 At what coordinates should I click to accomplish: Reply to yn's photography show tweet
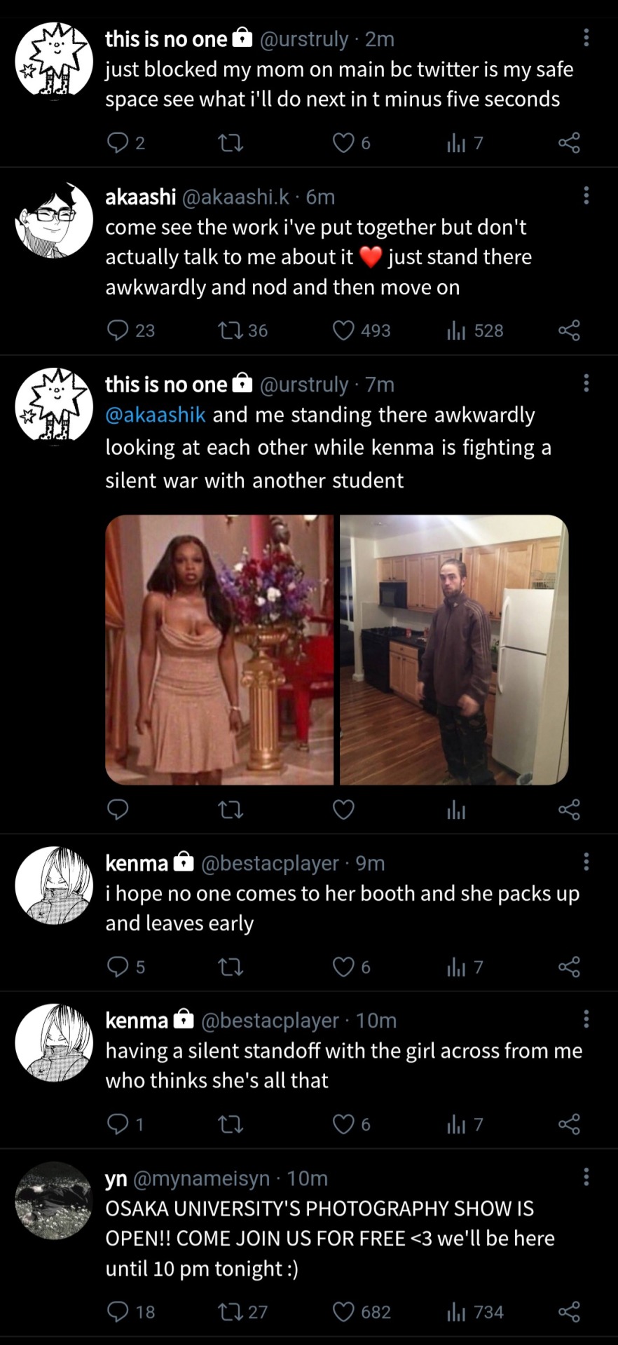(118, 1311)
